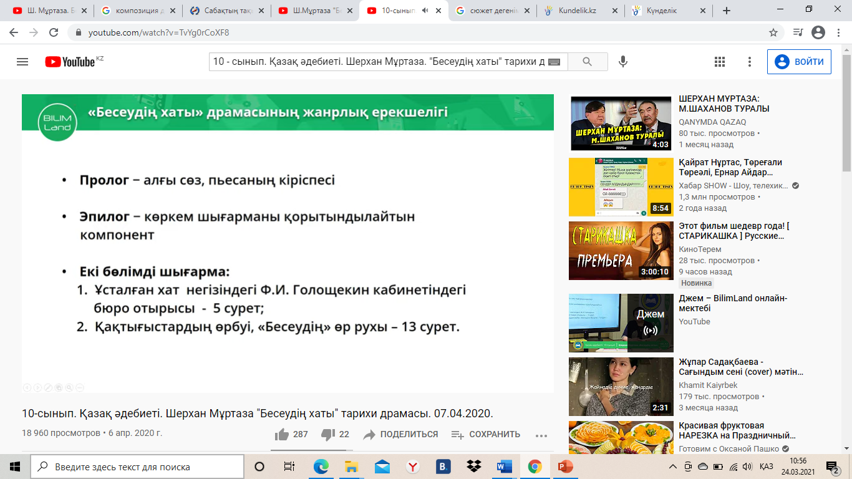Image resolution: width=852 pixels, height=479 pixels.
Task: Start voice search with microphone icon
Action: 622,62
